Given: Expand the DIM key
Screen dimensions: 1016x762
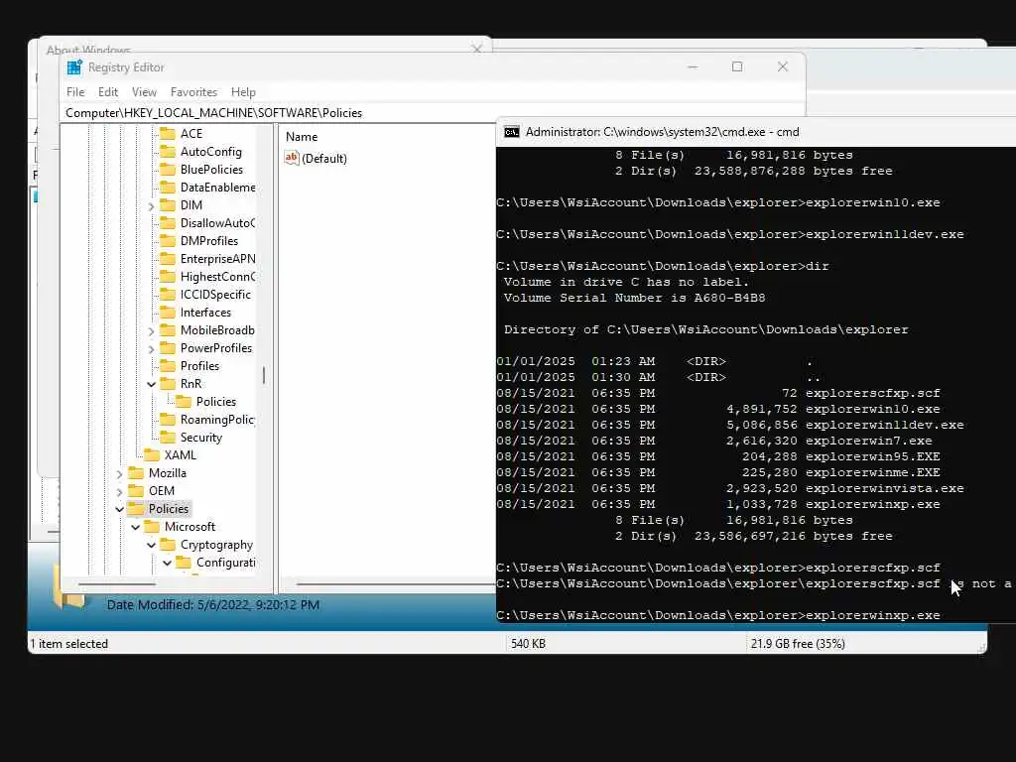Looking at the screenshot, I should point(151,206).
